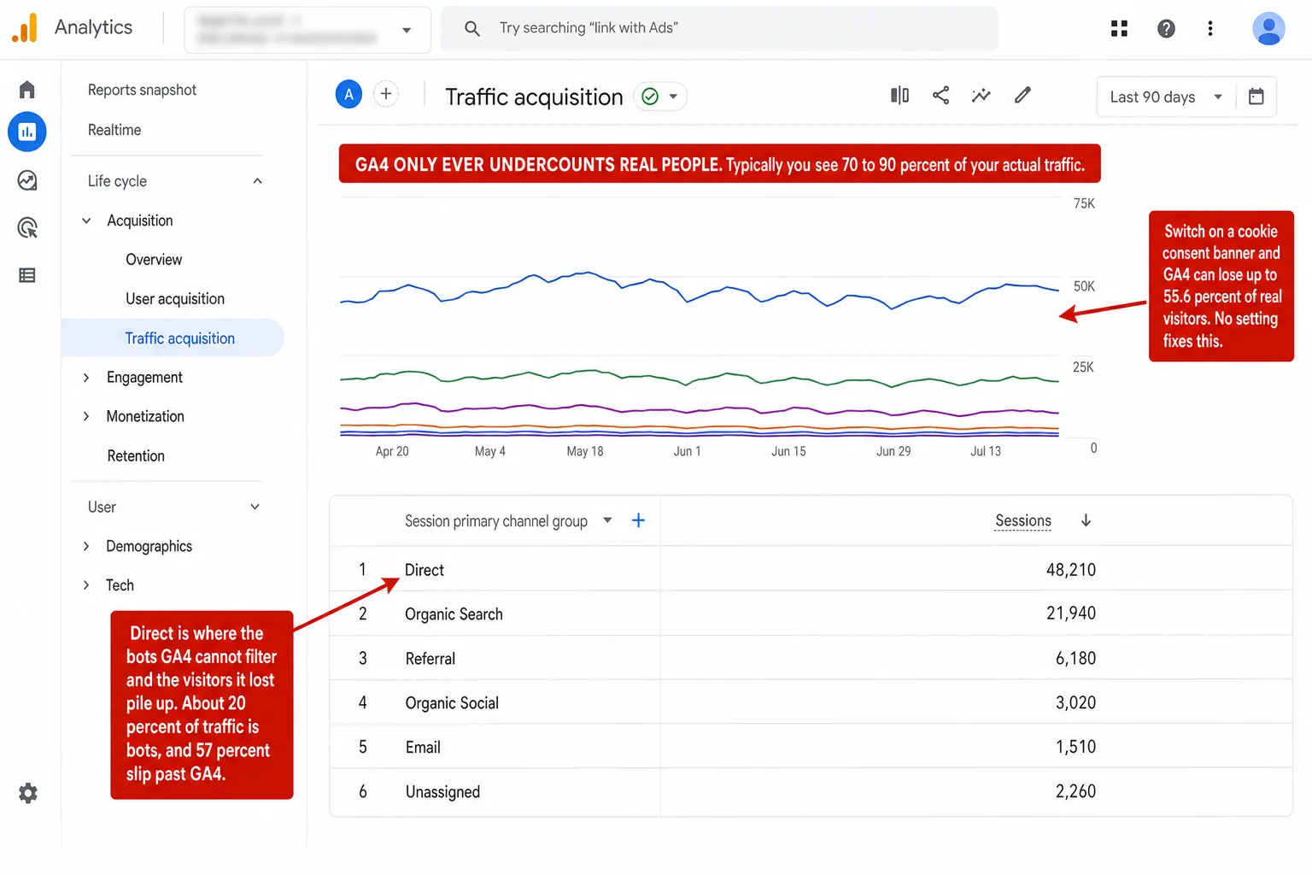Open the Acquisition Overview report
Image resolution: width=1312 pixels, height=875 pixels.
pyautogui.click(x=154, y=260)
